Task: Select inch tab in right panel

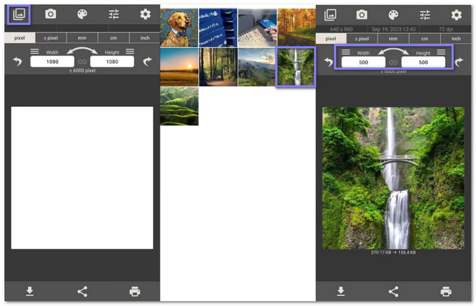Action: click(456, 39)
